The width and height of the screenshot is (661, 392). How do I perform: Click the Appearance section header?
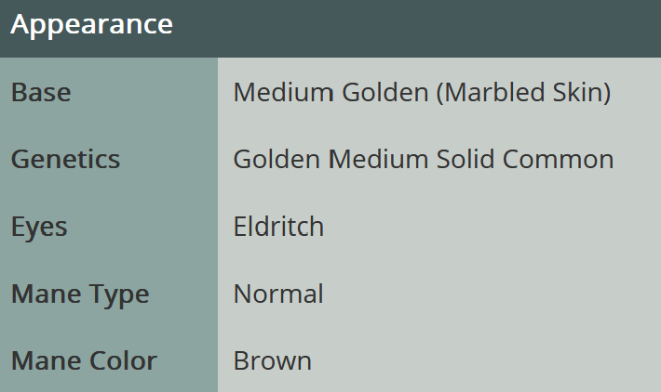[91, 25]
